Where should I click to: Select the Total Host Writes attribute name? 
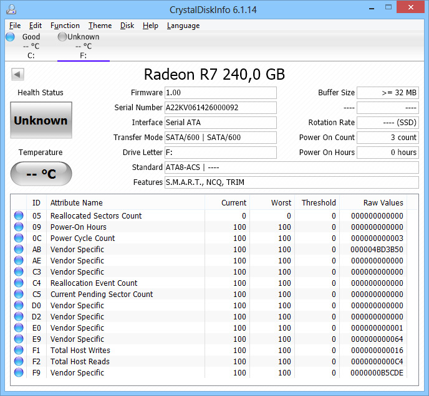(x=80, y=350)
